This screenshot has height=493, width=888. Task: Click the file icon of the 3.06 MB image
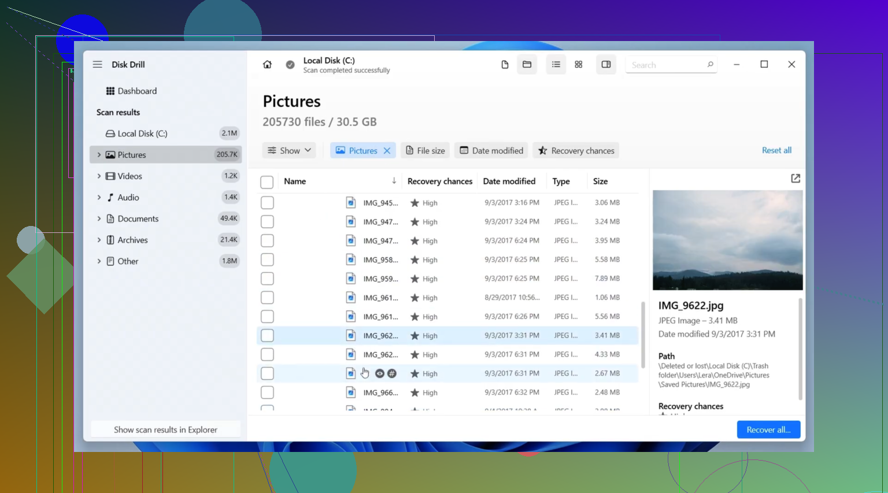click(350, 203)
